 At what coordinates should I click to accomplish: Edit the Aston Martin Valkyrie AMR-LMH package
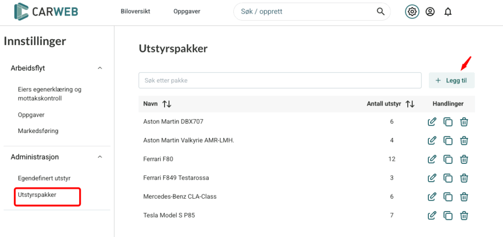pyautogui.click(x=432, y=140)
